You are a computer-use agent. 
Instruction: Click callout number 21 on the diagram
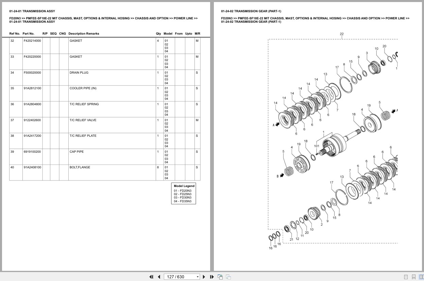point(291,240)
